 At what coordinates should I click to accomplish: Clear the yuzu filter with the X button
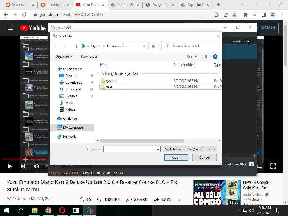251,164
